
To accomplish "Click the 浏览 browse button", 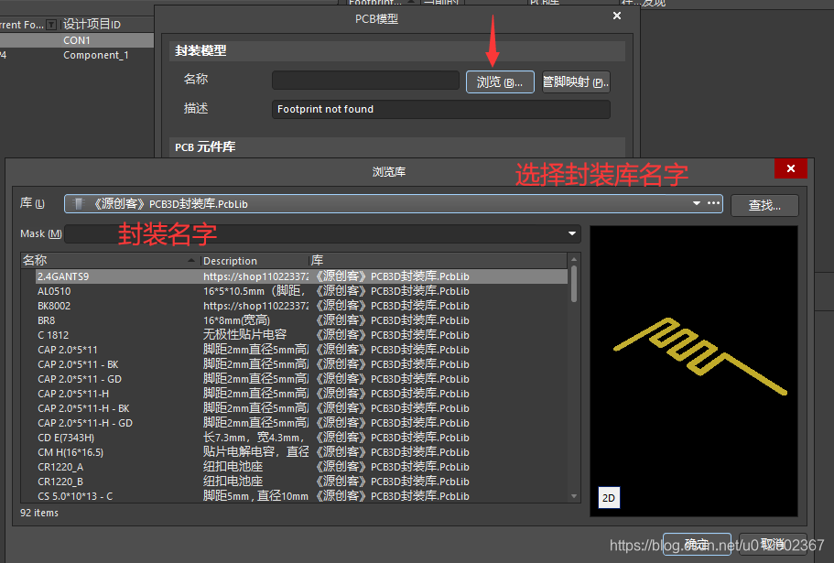I will tap(500, 81).
